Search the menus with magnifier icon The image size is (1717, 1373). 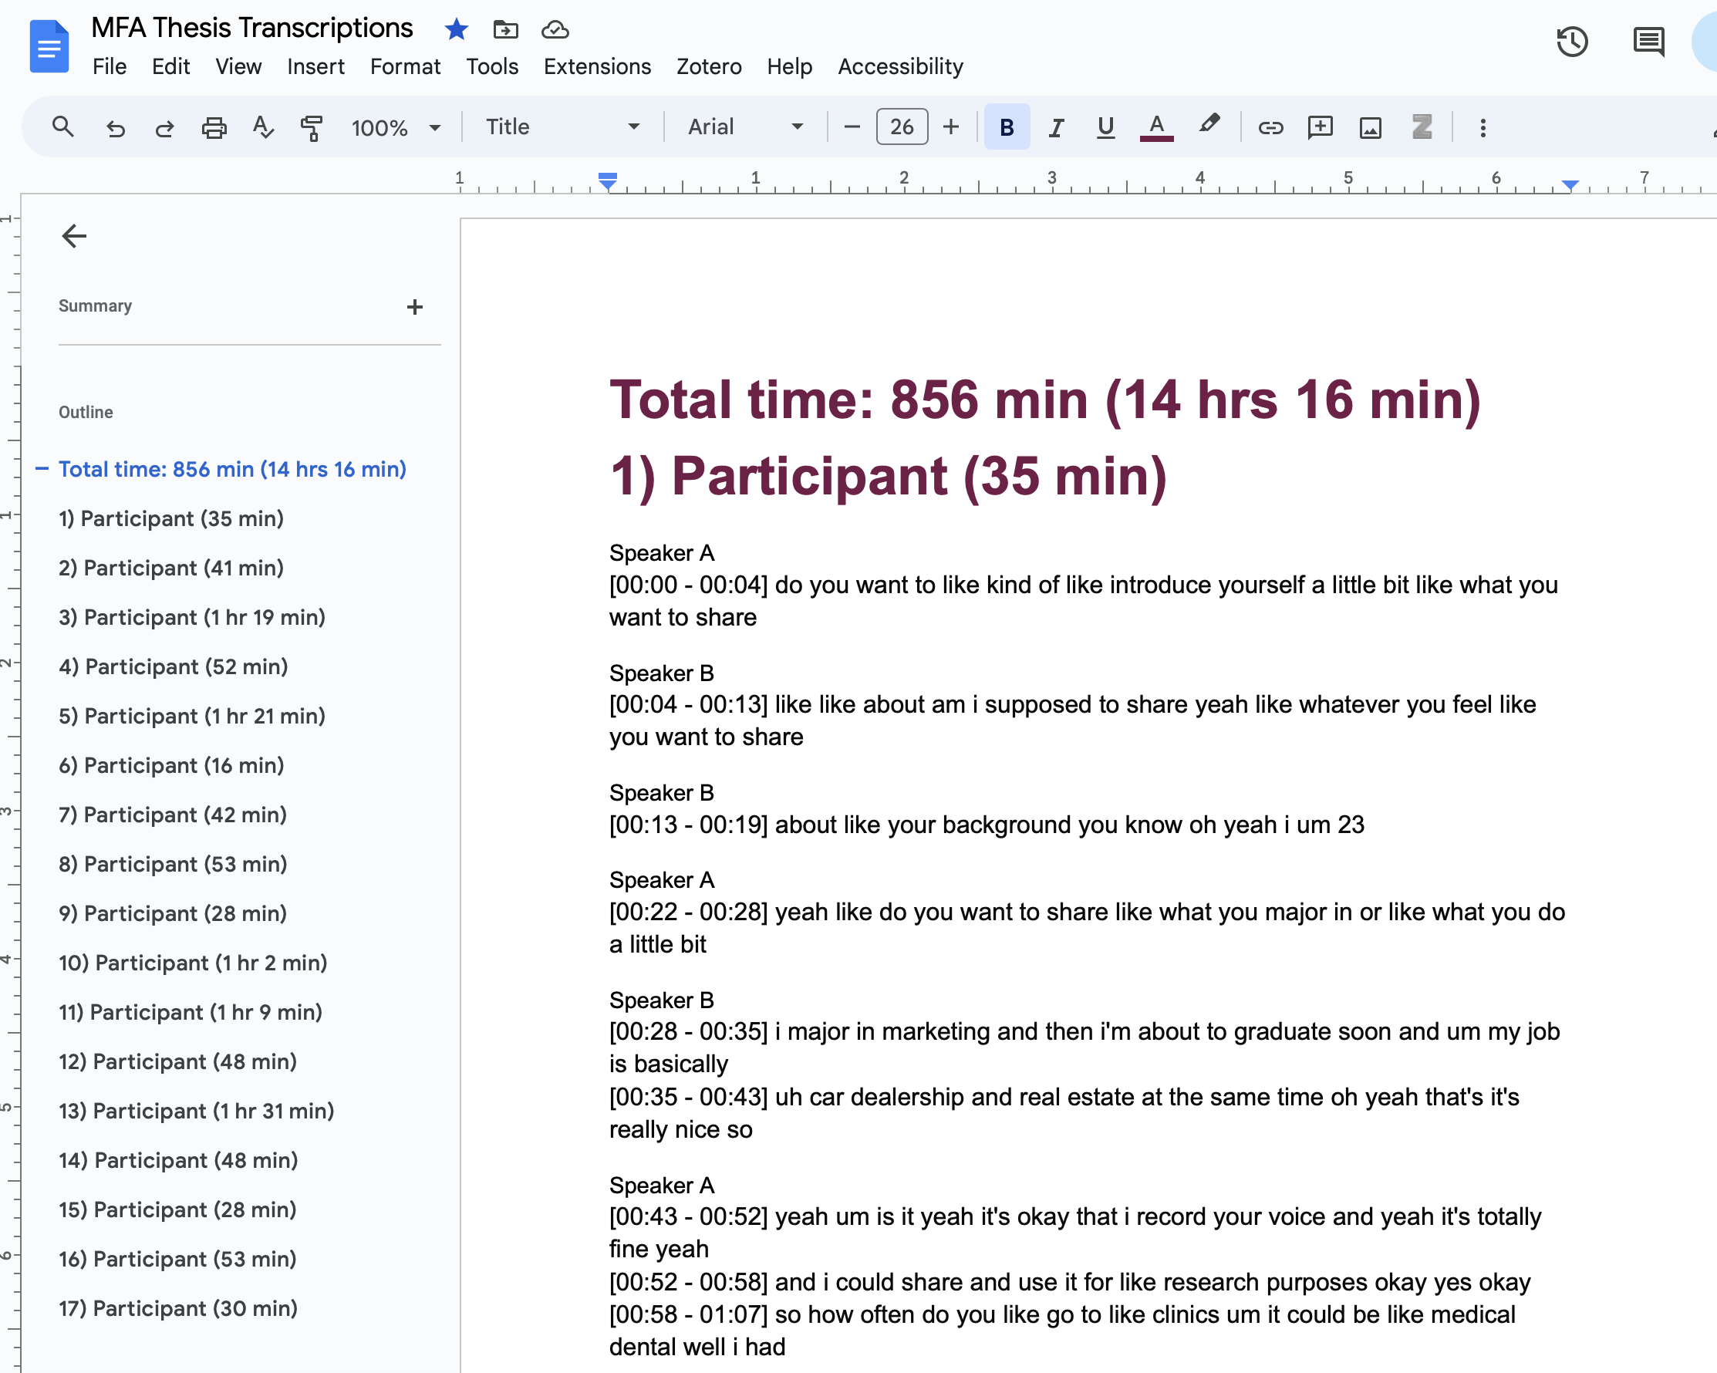(x=63, y=127)
